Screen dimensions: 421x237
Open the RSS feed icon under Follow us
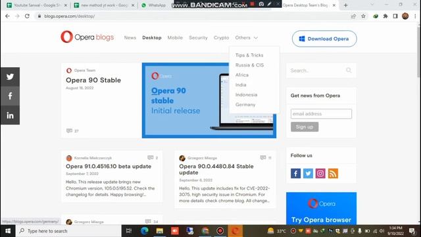point(333,173)
